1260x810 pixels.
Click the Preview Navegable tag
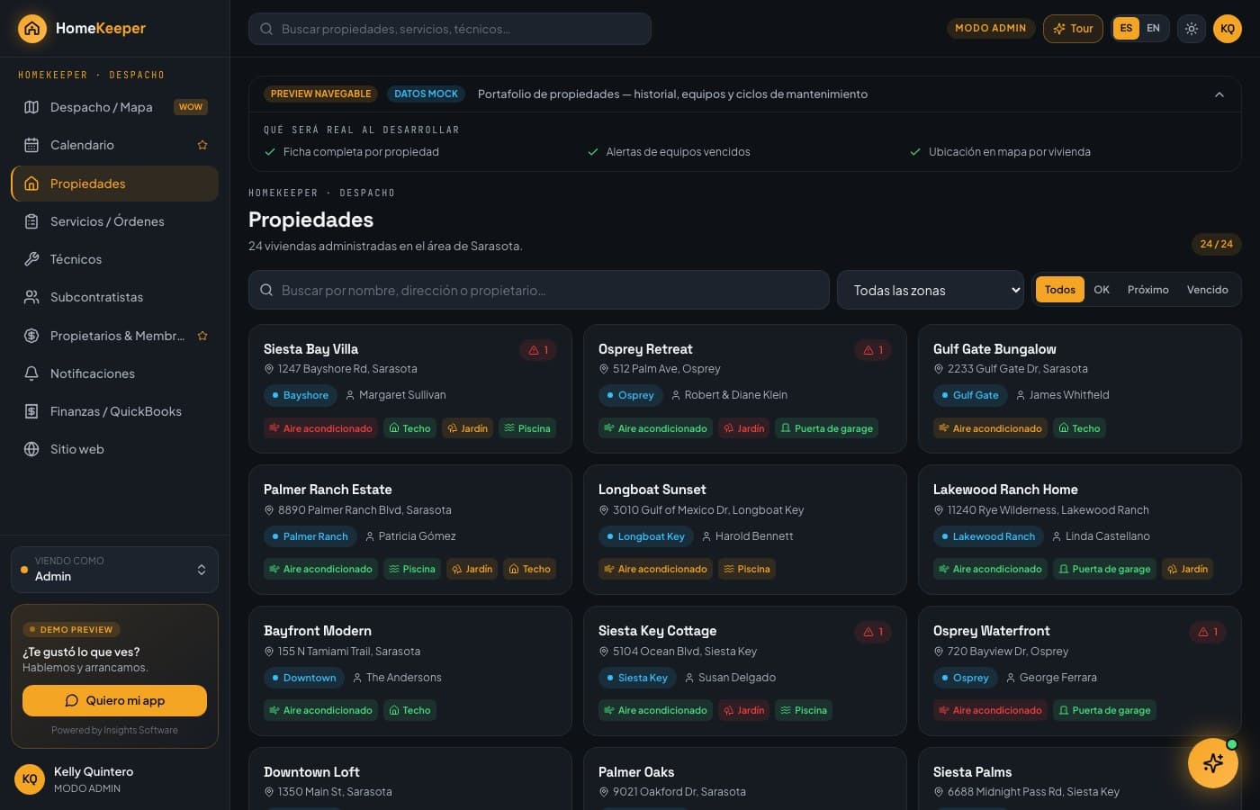[x=320, y=94]
